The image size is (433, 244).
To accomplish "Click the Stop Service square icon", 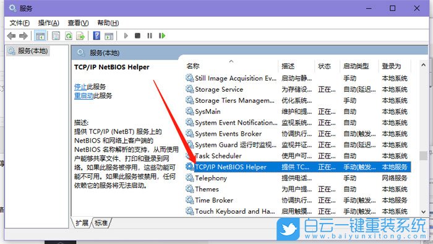I will pos(137,36).
